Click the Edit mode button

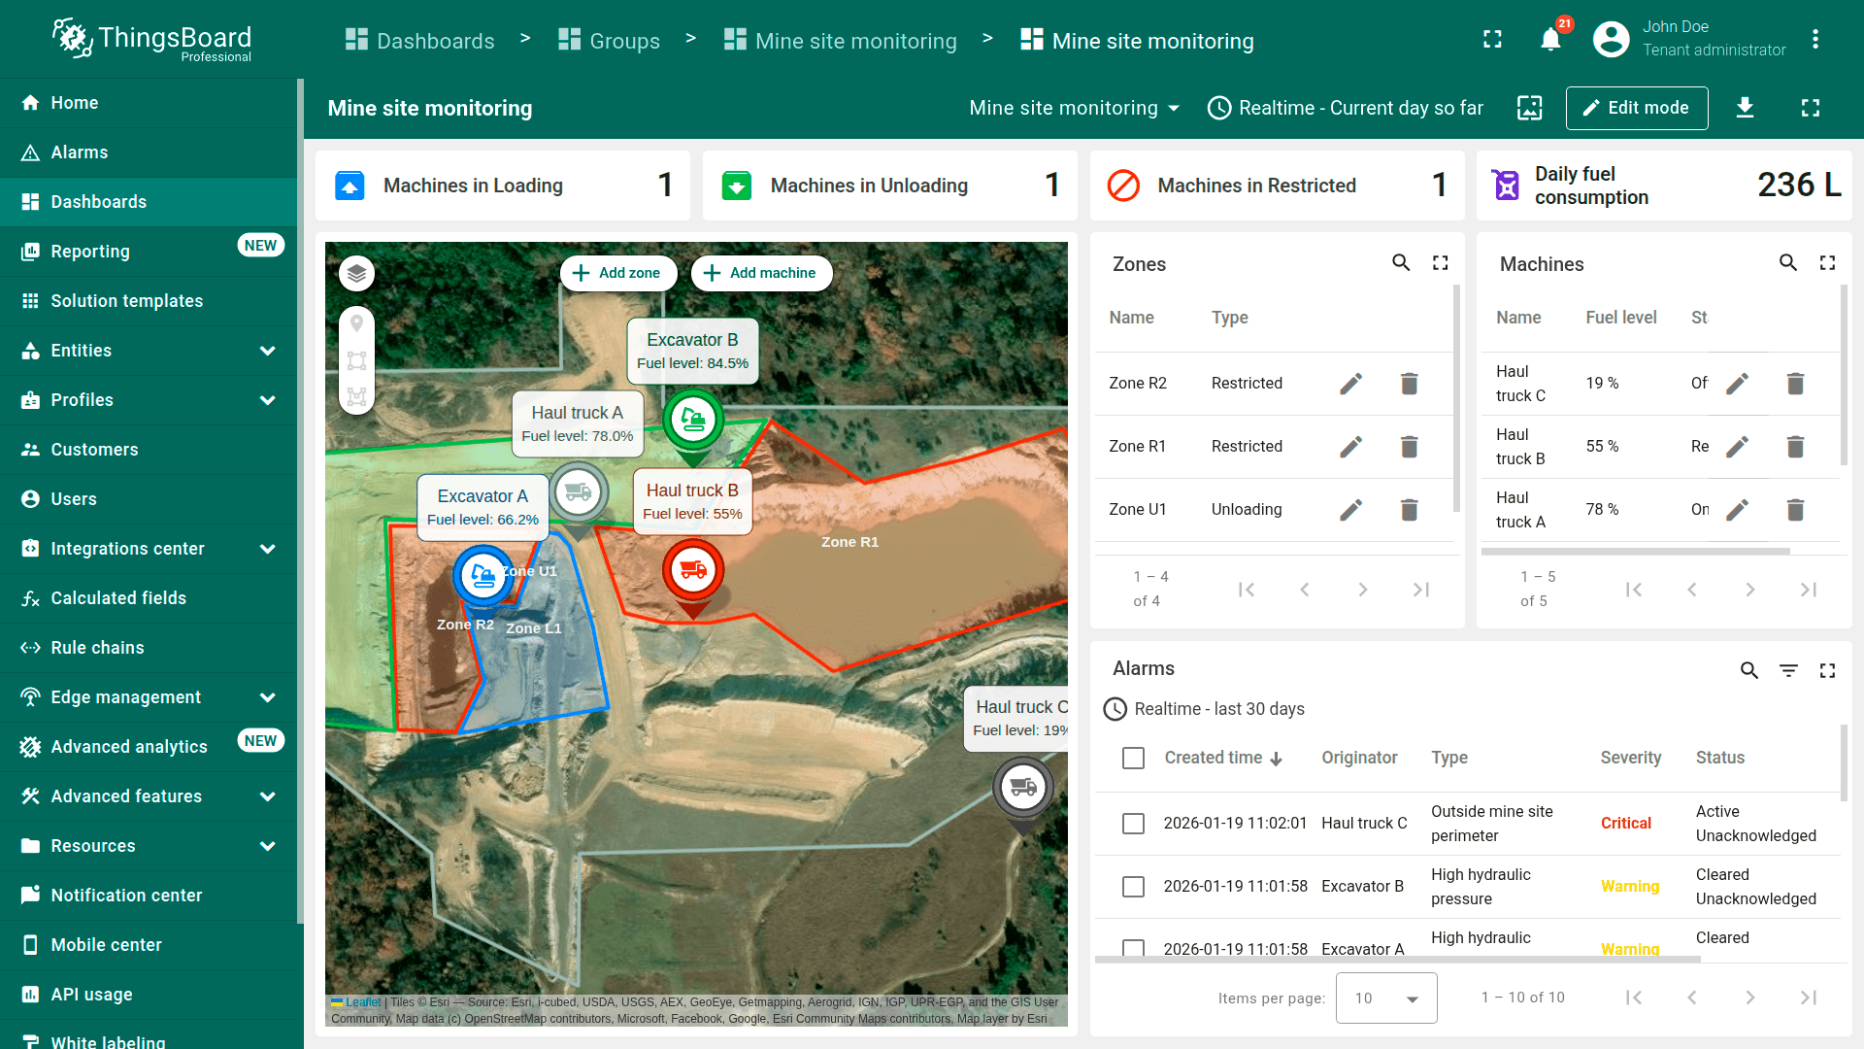click(x=1636, y=108)
